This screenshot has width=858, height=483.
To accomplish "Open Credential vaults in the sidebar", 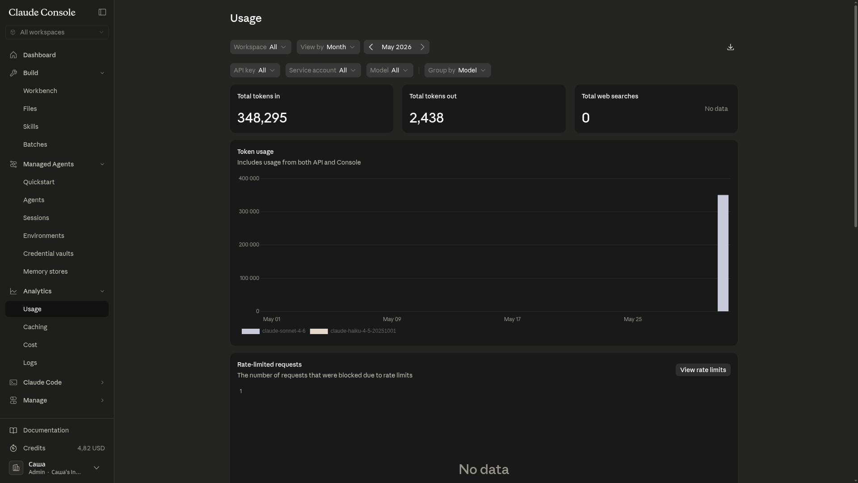I will click(x=57, y=254).
